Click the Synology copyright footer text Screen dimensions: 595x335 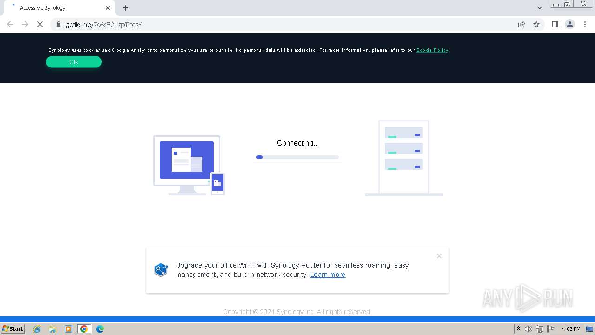[297, 312]
